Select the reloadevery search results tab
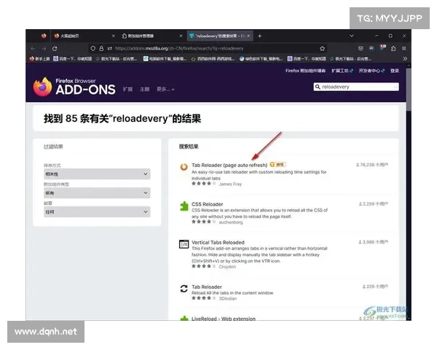This screenshot has width=437, height=350. (x=220, y=36)
